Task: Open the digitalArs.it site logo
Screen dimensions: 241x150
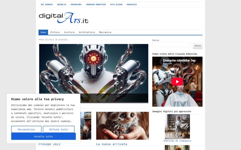Action: [64, 18]
